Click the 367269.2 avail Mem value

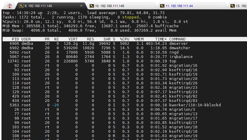click(x=143, y=30)
